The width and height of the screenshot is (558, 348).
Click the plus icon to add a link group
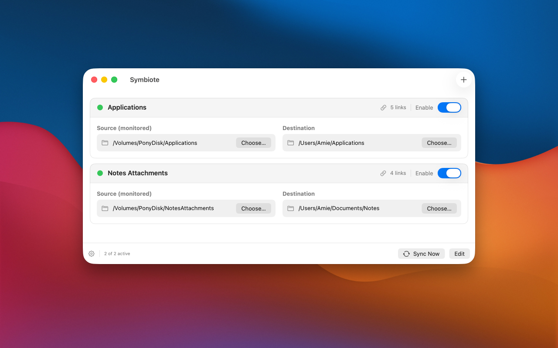click(x=463, y=80)
